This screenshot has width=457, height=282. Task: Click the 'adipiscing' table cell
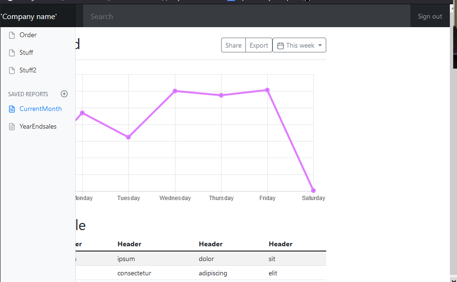(x=213, y=273)
